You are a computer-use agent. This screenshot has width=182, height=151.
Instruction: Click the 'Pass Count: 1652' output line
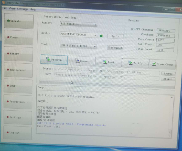(48, 126)
